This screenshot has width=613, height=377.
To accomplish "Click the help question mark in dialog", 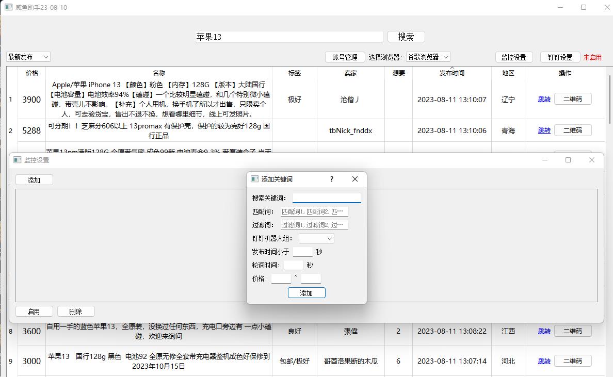I will [331, 179].
